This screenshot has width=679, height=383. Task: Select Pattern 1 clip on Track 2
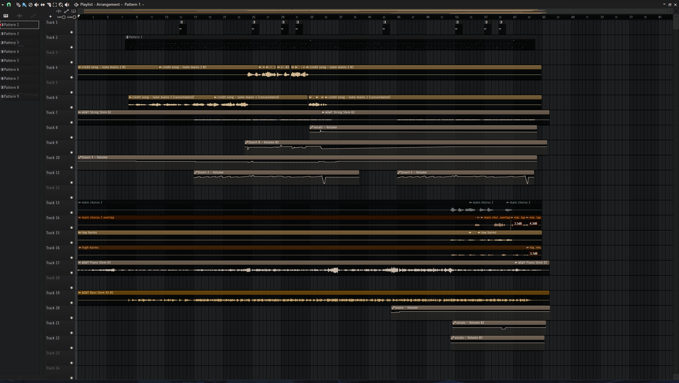click(x=330, y=43)
